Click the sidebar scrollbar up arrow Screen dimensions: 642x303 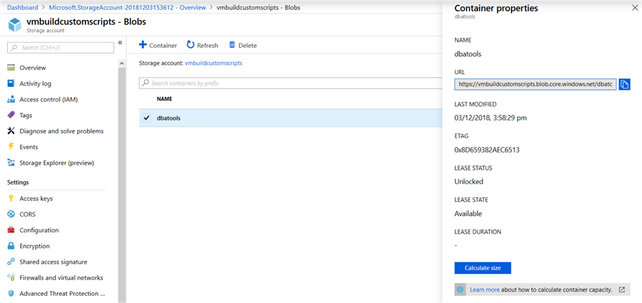pos(121,63)
